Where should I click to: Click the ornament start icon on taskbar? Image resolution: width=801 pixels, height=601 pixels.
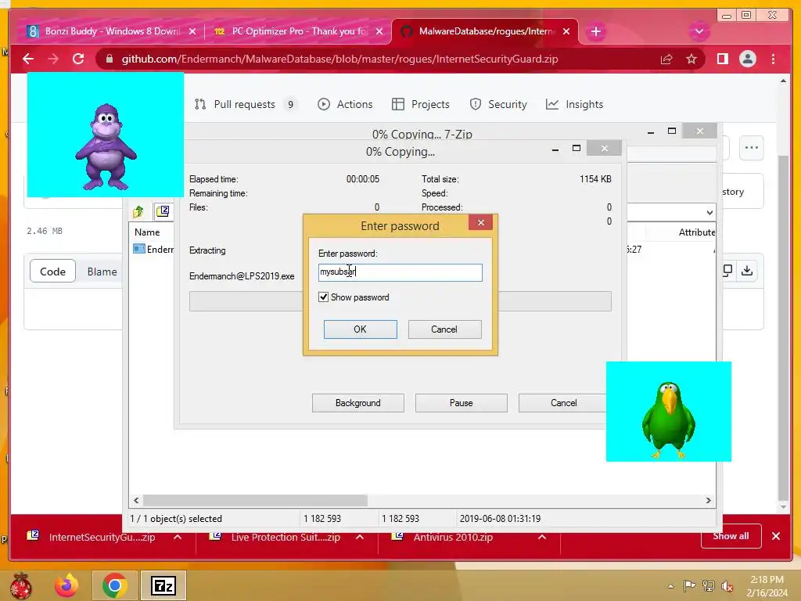point(20,585)
